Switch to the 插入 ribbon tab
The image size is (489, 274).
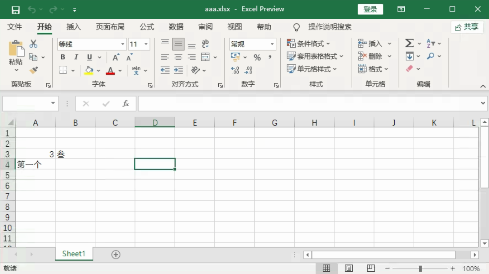[74, 27]
